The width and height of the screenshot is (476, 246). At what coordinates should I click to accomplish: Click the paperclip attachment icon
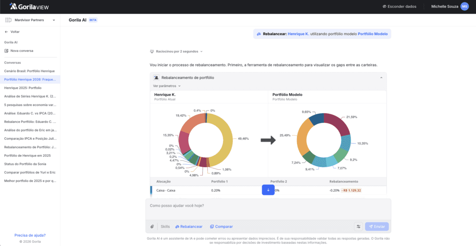click(152, 227)
